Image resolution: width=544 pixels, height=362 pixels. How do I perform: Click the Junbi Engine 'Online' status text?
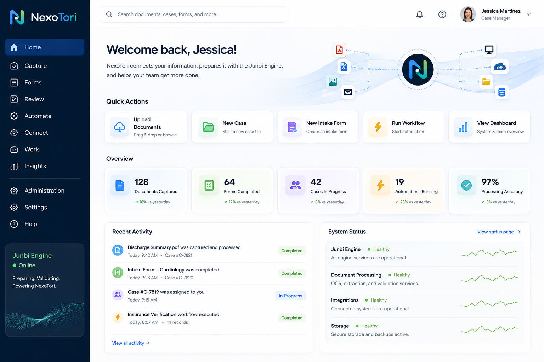[x=27, y=265]
